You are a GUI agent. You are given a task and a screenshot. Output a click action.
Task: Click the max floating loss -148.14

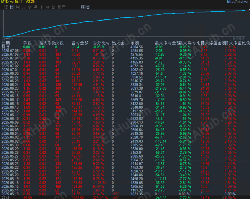(160, 141)
